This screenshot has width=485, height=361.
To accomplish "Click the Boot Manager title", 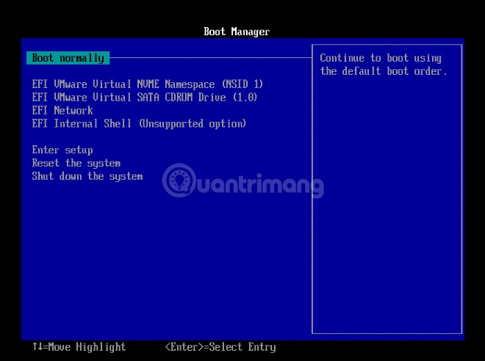I will (x=237, y=32).
